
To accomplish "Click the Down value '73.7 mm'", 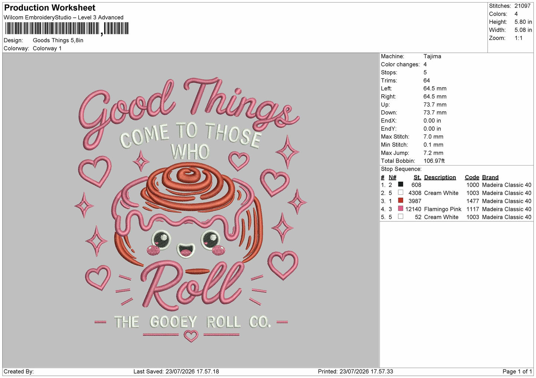I will (x=435, y=113).
